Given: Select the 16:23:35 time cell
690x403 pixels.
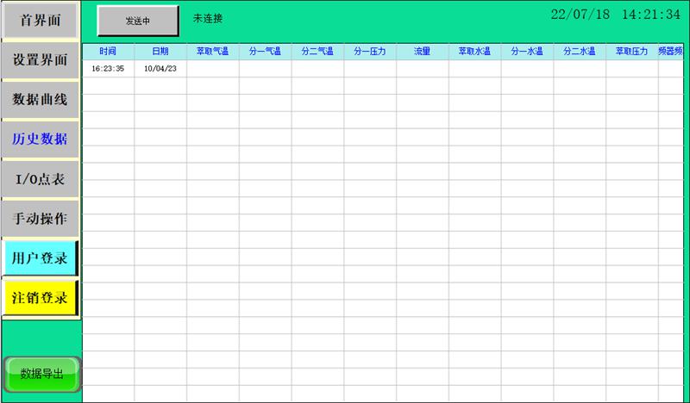Looking at the screenshot, I should click(x=108, y=68).
